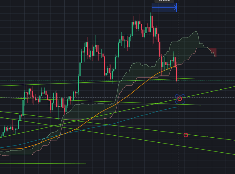Viewport: 235px width, 174px height.
Task: Select the lower red circle on descending trendline
Action: 186,135
